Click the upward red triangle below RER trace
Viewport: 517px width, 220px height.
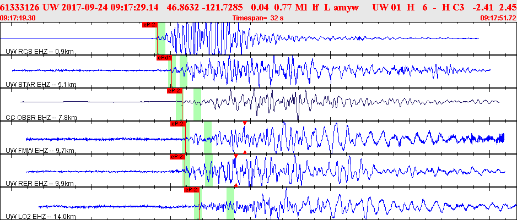(236, 185)
